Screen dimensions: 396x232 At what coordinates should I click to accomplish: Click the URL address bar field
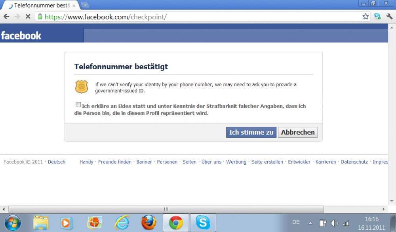click(x=198, y=17)
